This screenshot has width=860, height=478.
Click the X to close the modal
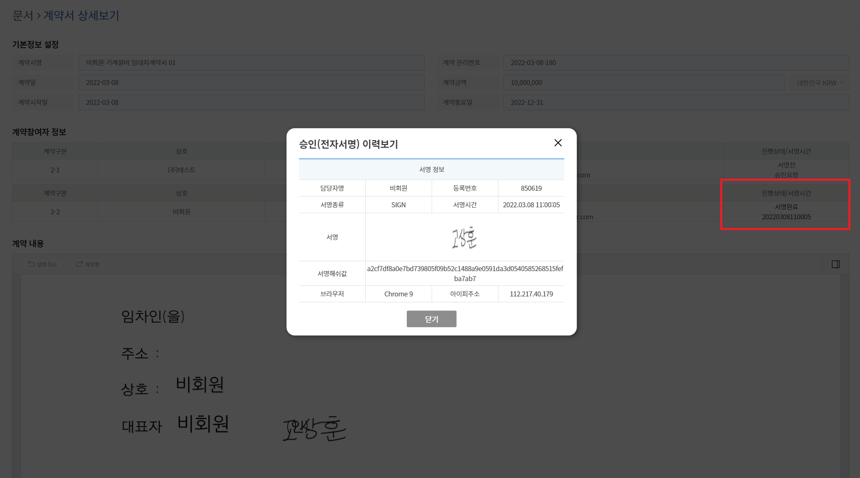click(558, 143)
